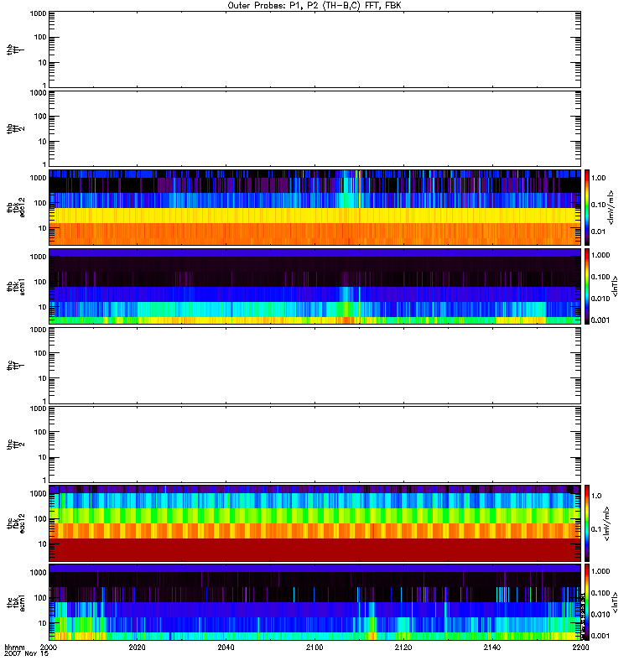The height and width of the screenshot is (671, 629).
Task: Click the empty second thb FFT panel
Action: (x=315, y=128)
